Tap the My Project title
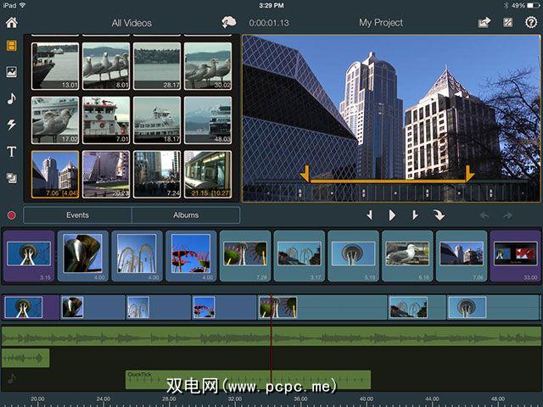The width and height of the screenshot is (543, 407). [381, 23]
